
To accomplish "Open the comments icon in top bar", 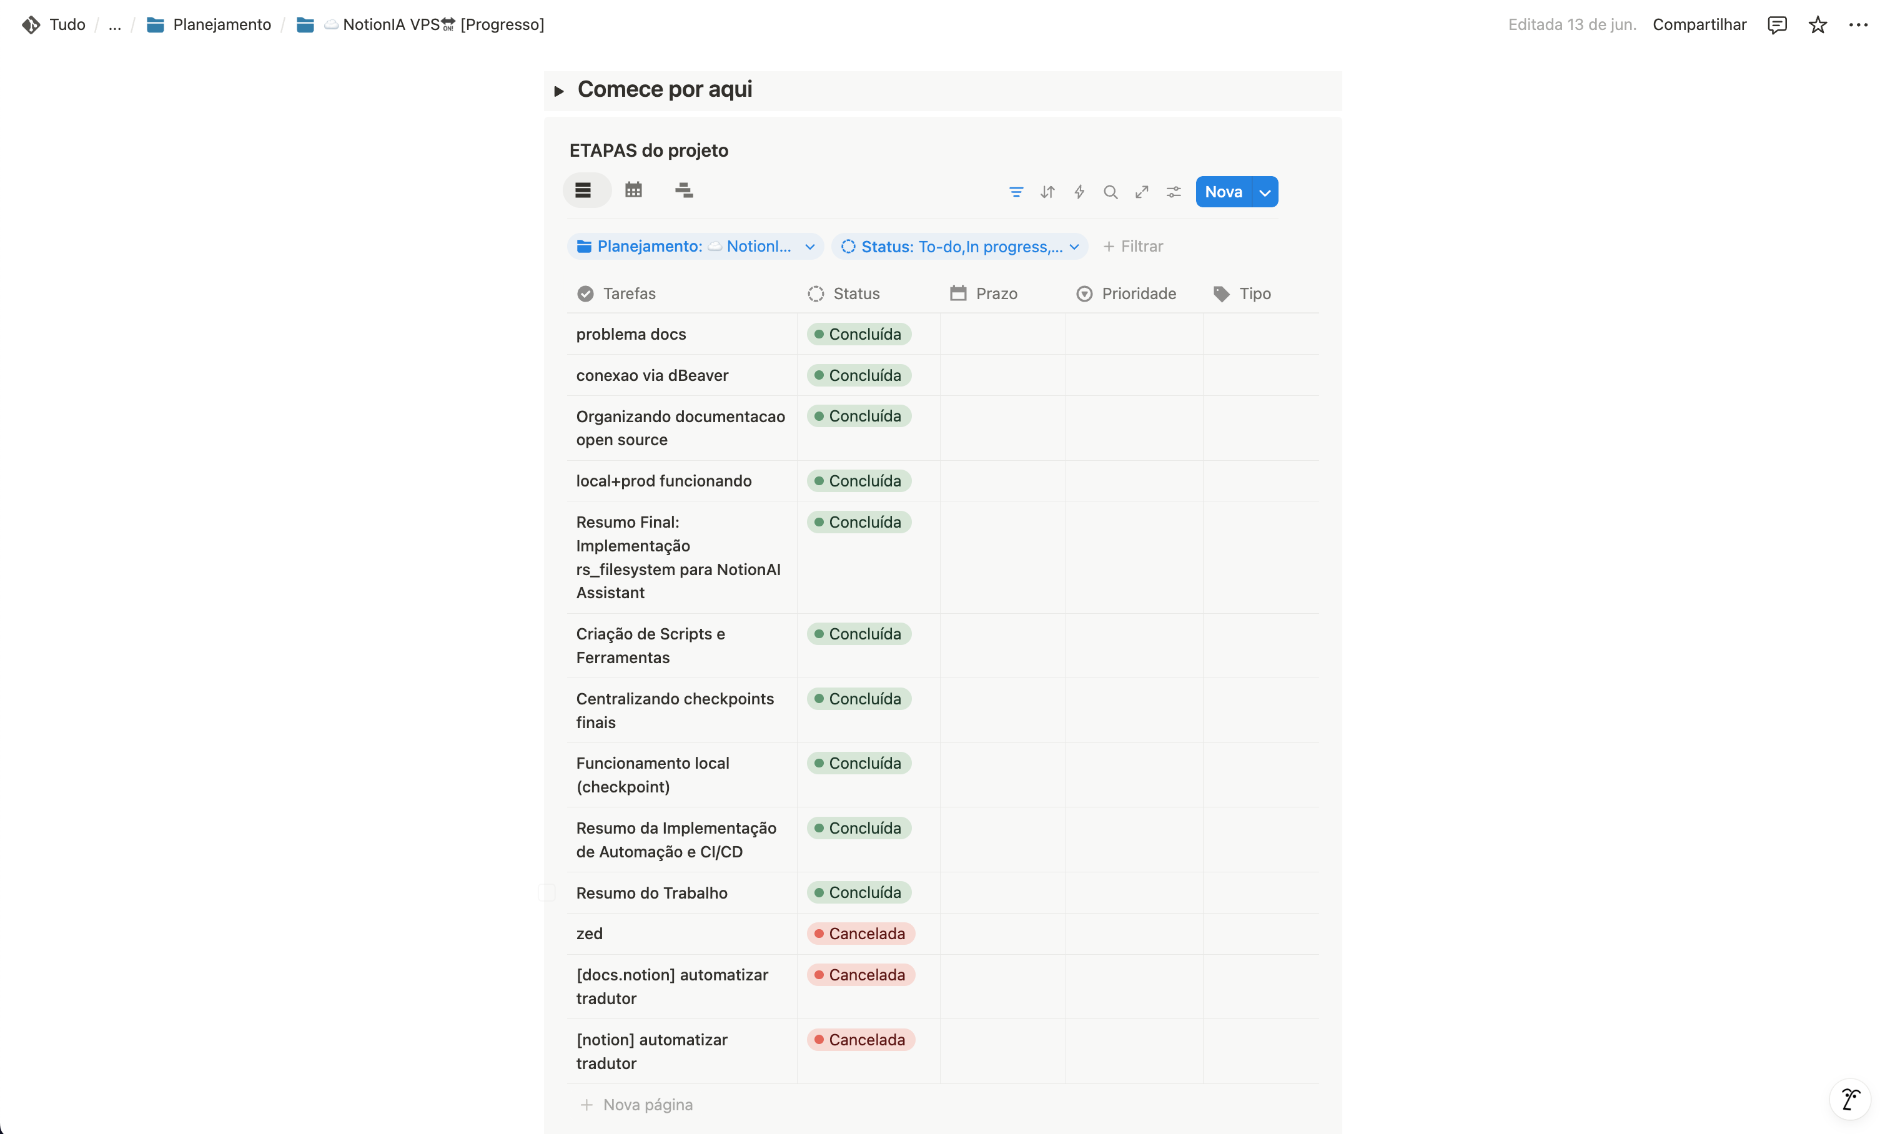I will pos(1777,24).
